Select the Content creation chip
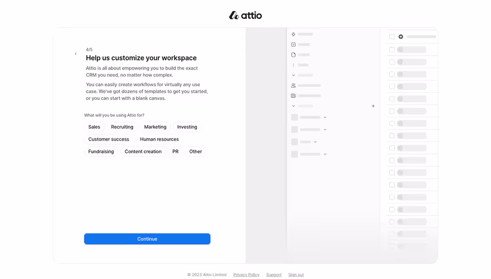Viewport: 491px width, 279px height. click(143, 151)
